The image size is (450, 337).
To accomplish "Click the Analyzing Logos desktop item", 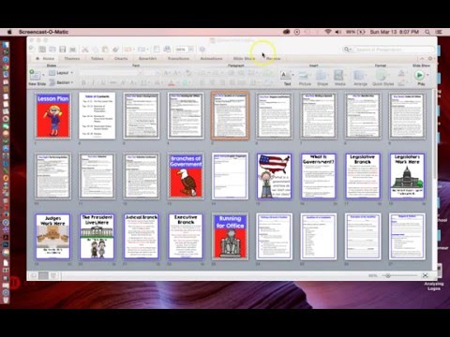I will point(434,286).
